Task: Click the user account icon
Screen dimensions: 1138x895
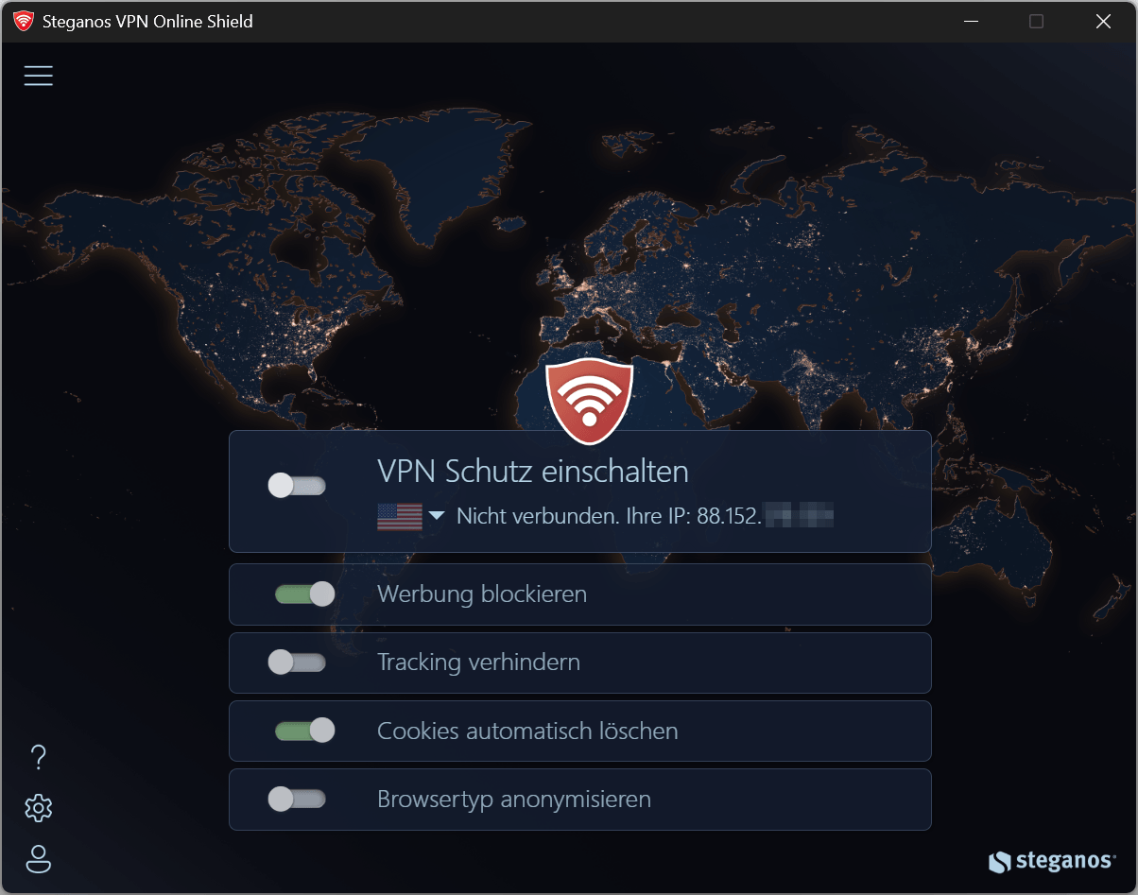Action: pyautogui.click(x=38, y=859)
